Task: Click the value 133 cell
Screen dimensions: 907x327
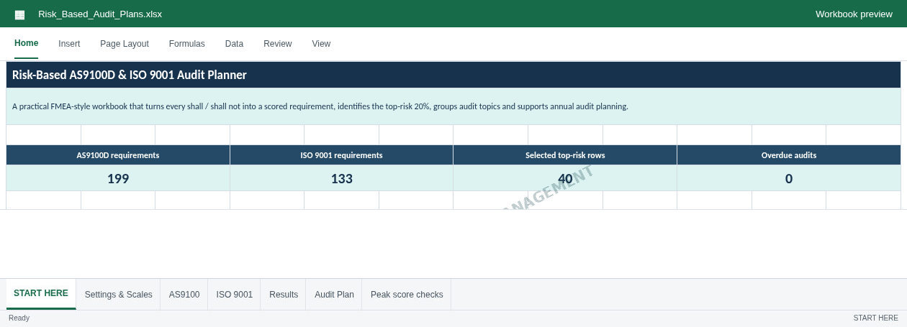Action: pos(342,178)
